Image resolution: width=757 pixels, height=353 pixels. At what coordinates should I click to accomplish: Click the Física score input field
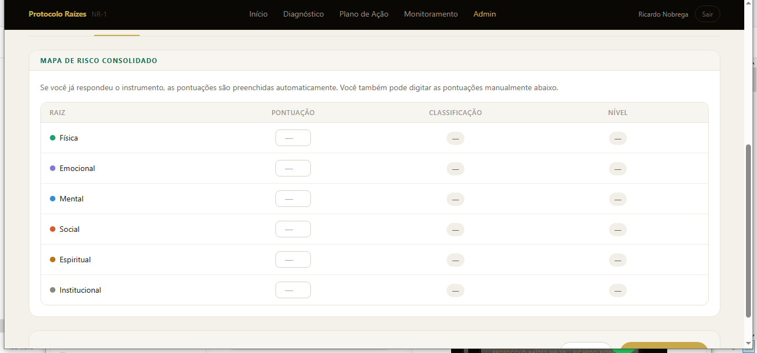(293, 138)
